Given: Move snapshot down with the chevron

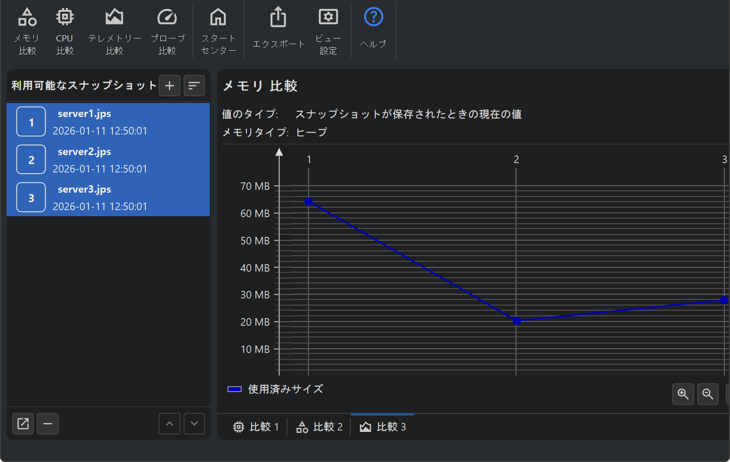Looking at the screenshot, I should (194, 424).
